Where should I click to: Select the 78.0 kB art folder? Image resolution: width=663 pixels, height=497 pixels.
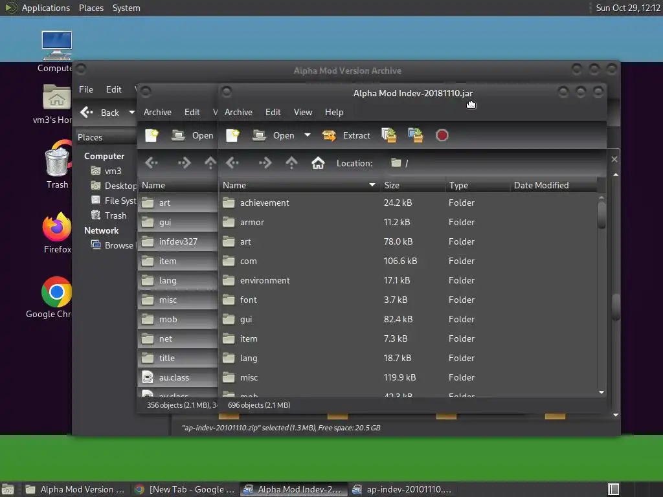tap(408, 242)
